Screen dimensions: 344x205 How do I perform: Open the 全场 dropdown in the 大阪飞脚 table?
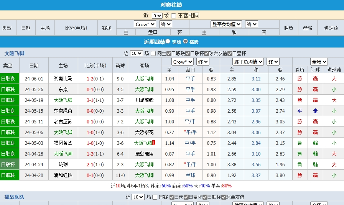click(319, 62)
